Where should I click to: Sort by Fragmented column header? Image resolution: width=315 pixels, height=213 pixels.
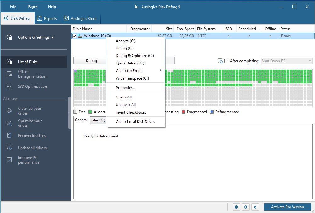coord(139,29)
